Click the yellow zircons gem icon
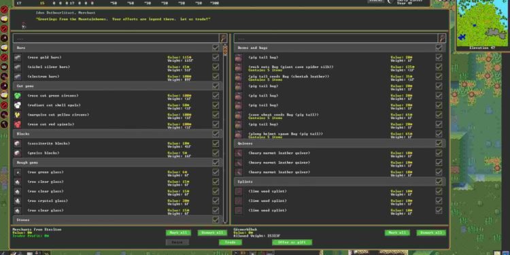This screenshot has height=255, width=510. tap(18, 115)
